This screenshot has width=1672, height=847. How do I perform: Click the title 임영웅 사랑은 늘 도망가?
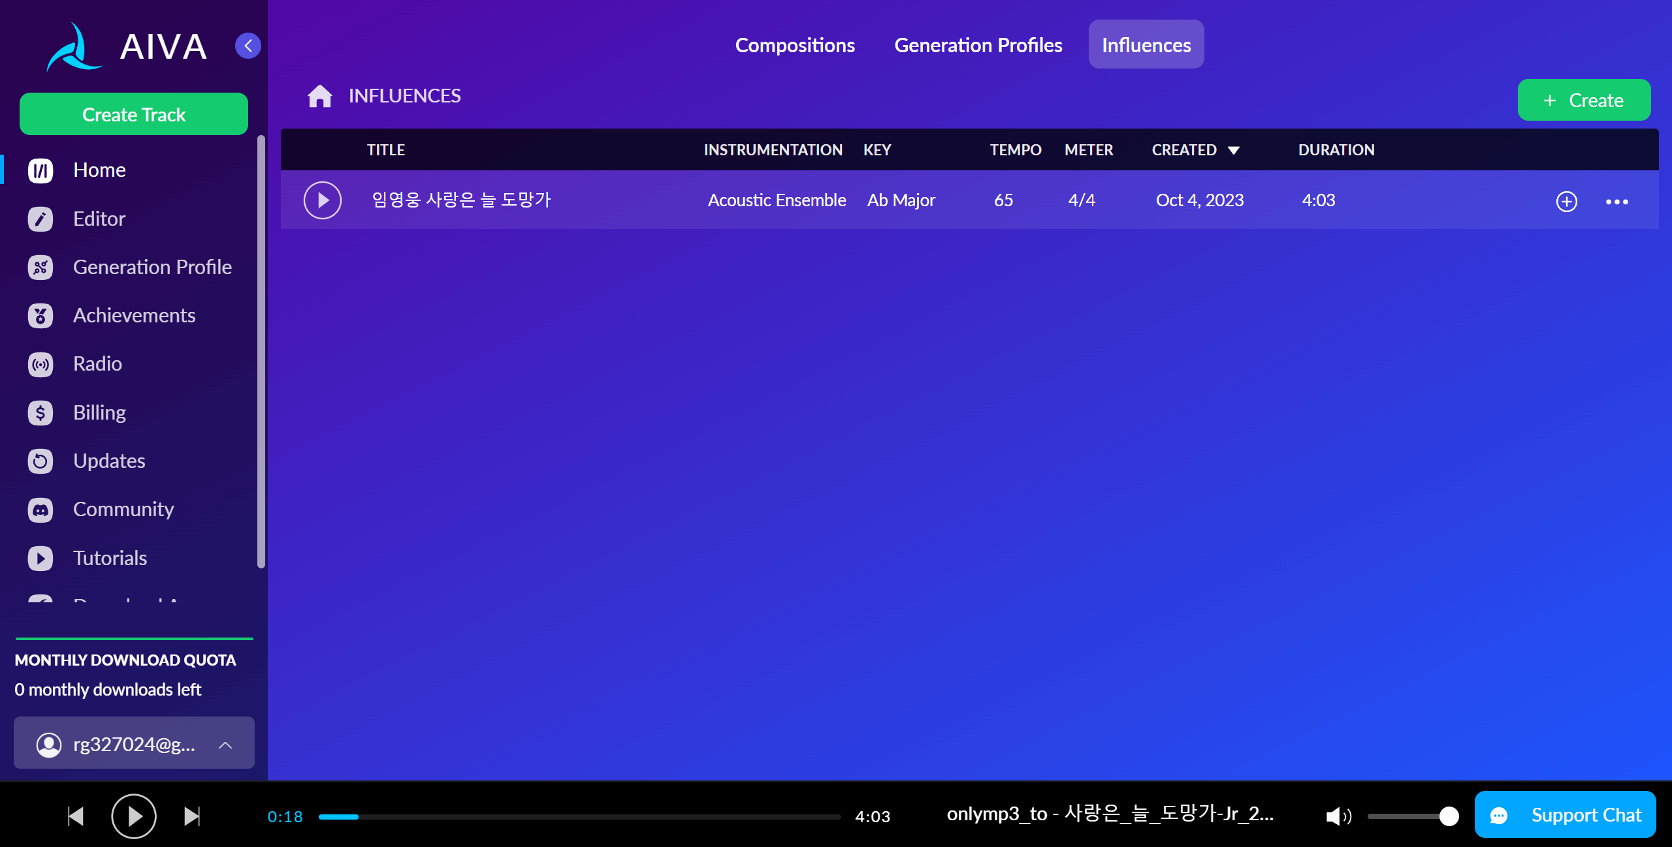[461, 200]
